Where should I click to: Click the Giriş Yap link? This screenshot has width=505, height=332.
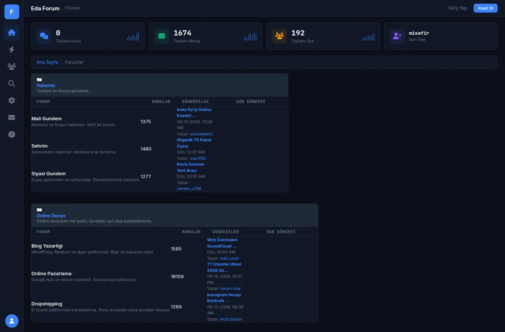pyautogui.click(x=458, y=8)
